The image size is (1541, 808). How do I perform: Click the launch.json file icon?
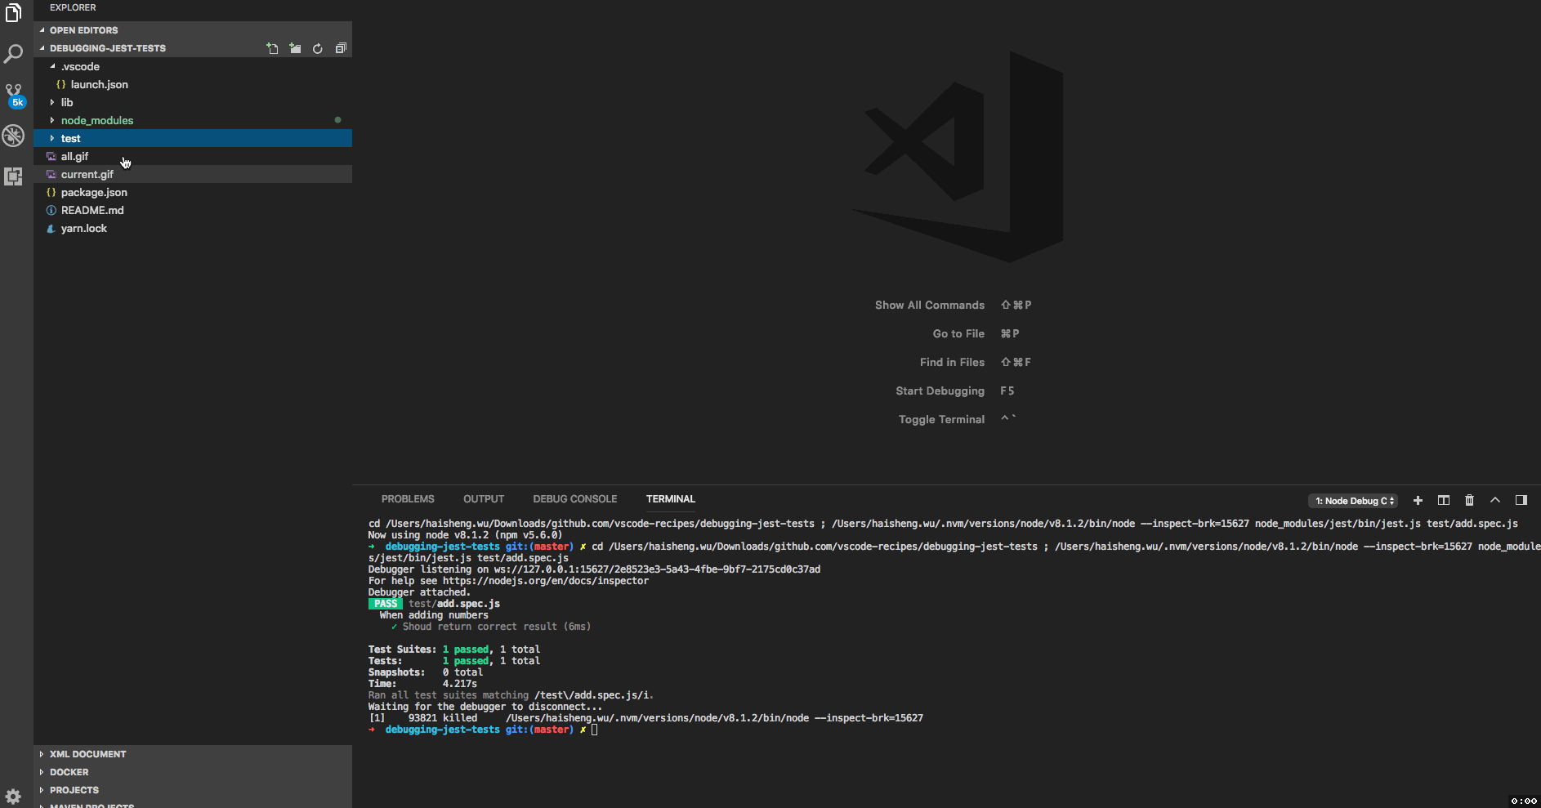click(61, 84)
